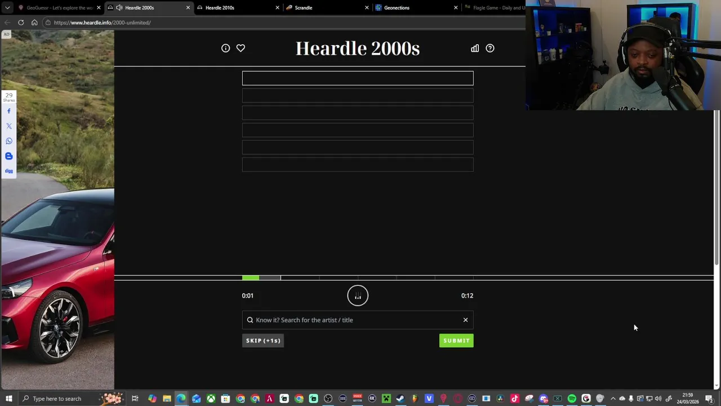Screen dimensions: 721x406
Task: Click the search magnifier icon in guess field
Action: pyautogui.click(x=250, y=320)
